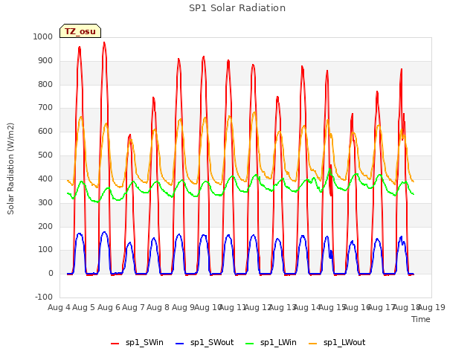Image resolution: width=476 pixels, height=357 pixels.
Task: Click the 400 y-axis tick label
Action: [x=45, y=178]
